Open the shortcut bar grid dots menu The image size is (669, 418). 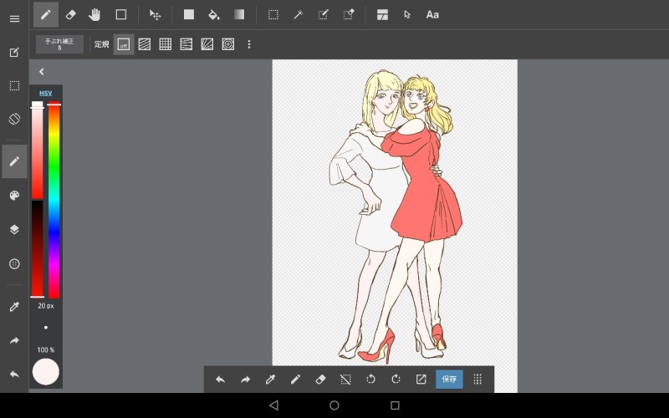coord(477,379)
